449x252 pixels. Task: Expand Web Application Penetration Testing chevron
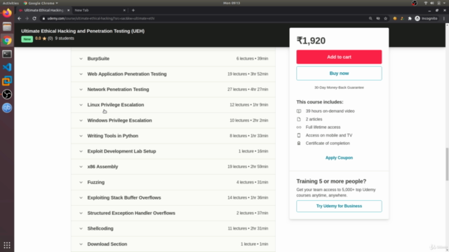click(81, 74)
